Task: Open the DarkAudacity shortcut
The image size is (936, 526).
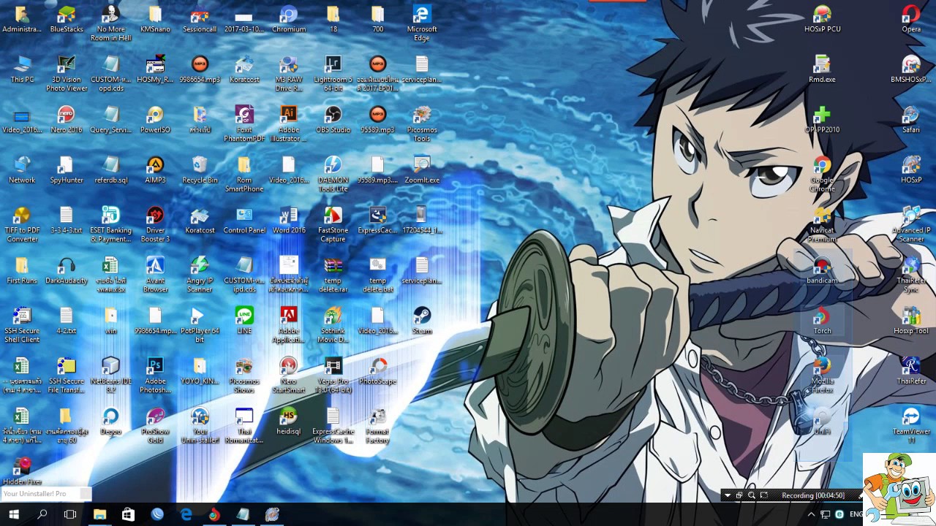Action: 67,272
